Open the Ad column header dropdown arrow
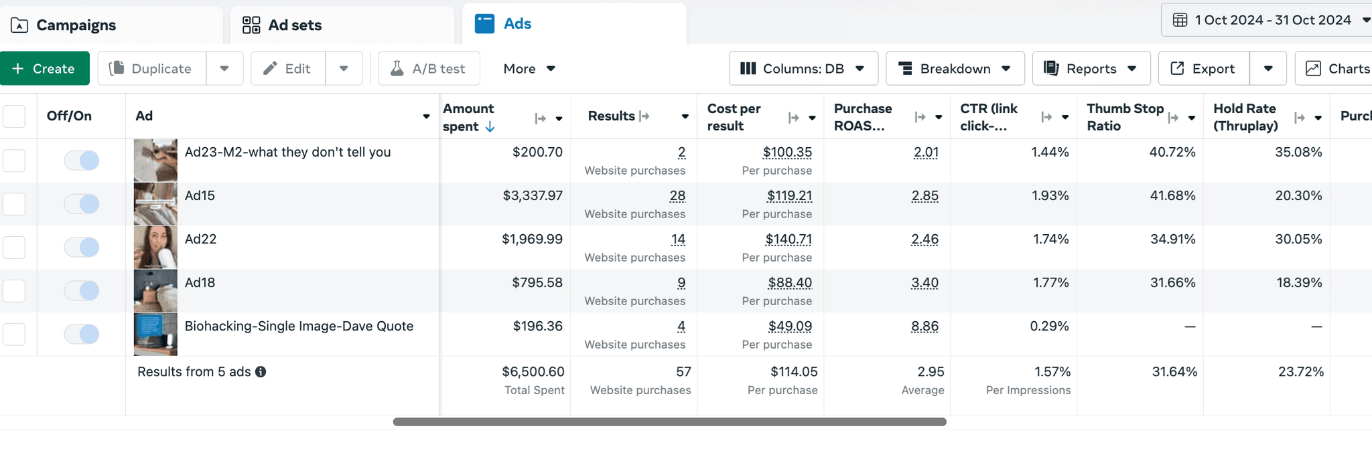 click(426, 116)
